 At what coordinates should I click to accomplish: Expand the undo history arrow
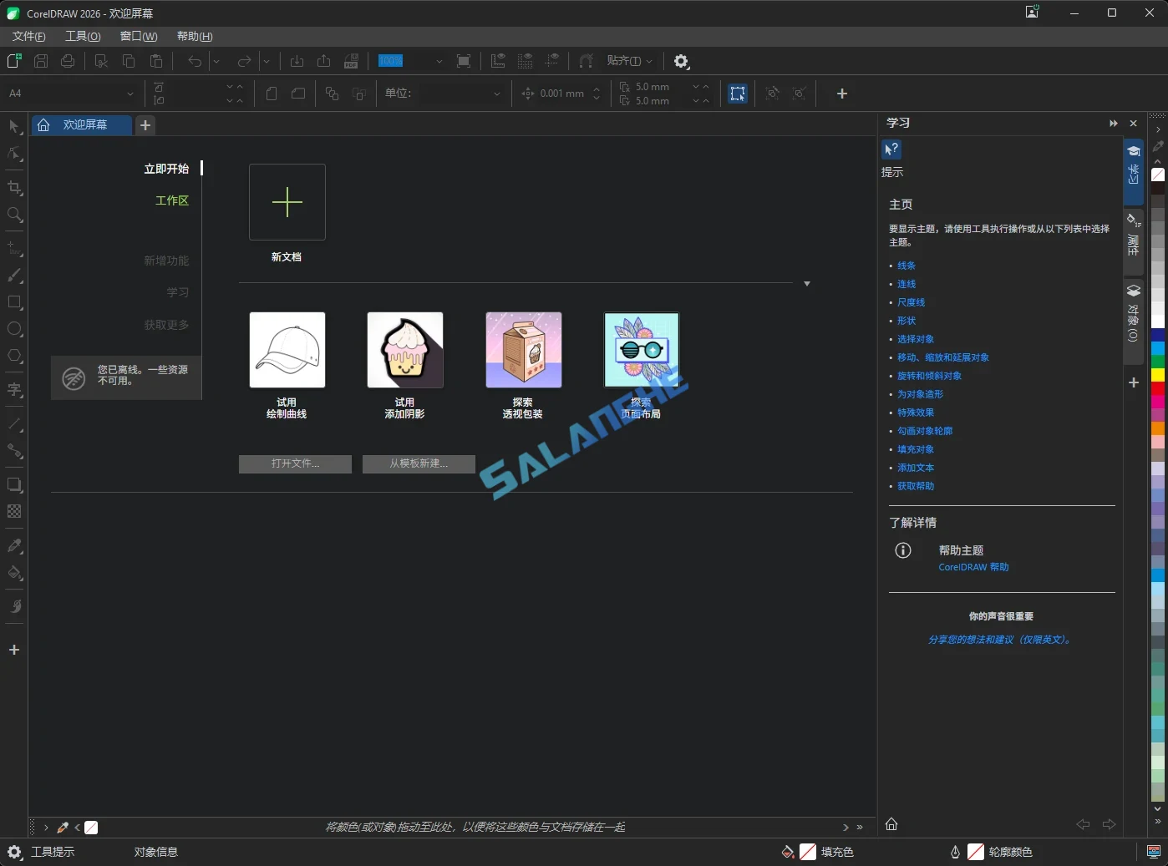[x=216, y=61]
